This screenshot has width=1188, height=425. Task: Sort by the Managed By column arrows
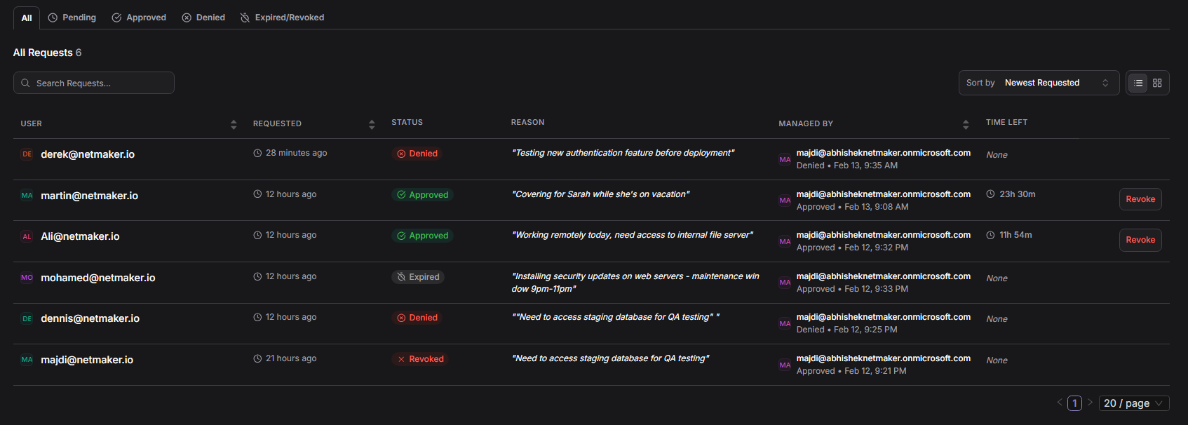coord(966,124)
